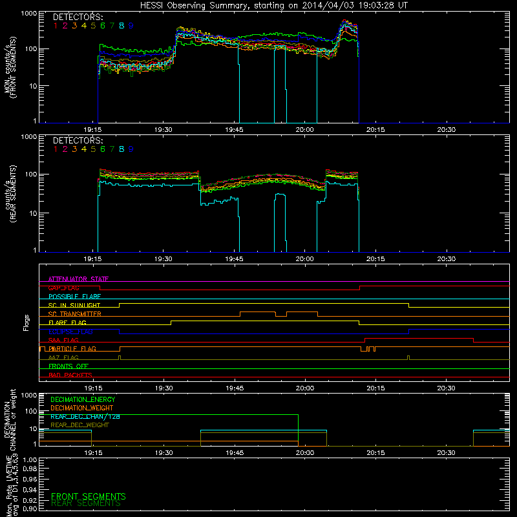The height and width of the screenshot is (517, 517).
Task: Select the ATTENUATOR_STATE flag label
Action: 78,279
